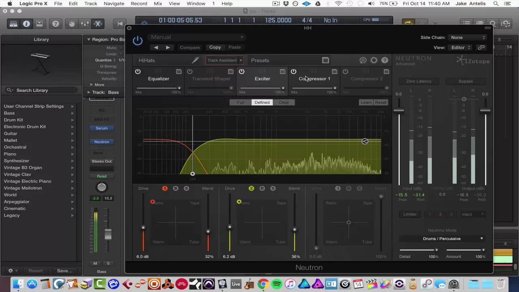Open the Window menu
Viewport: 519px width, 292px height.
point(196,4)
